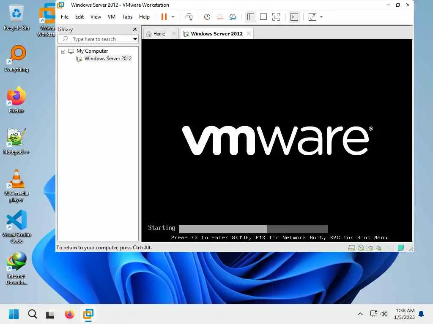Open the Tabs menu

127,17
